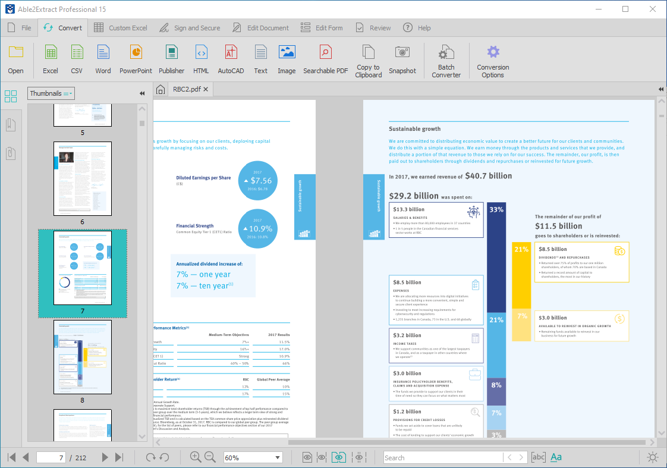Open Conversion Options gear
The height and width of the screenshot is (468, 667).
pyautogui.click(x=493, y=61)
